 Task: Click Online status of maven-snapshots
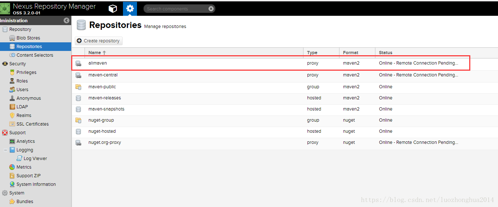pos(385,109)
